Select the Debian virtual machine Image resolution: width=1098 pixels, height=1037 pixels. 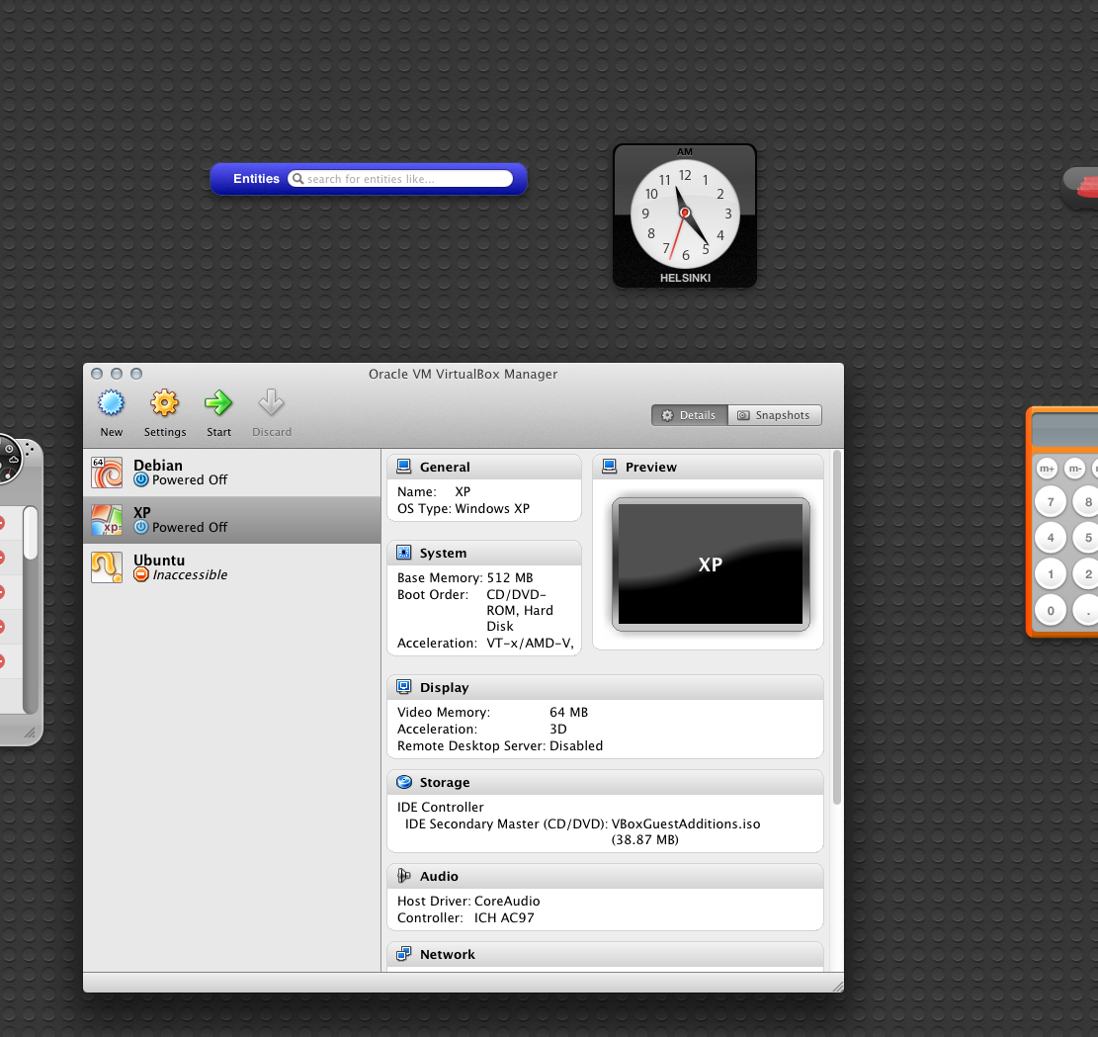pyautogui.click(x=232, y=473)
